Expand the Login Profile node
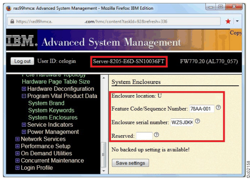This screenshot has height=180, width=250. (18, 168)
